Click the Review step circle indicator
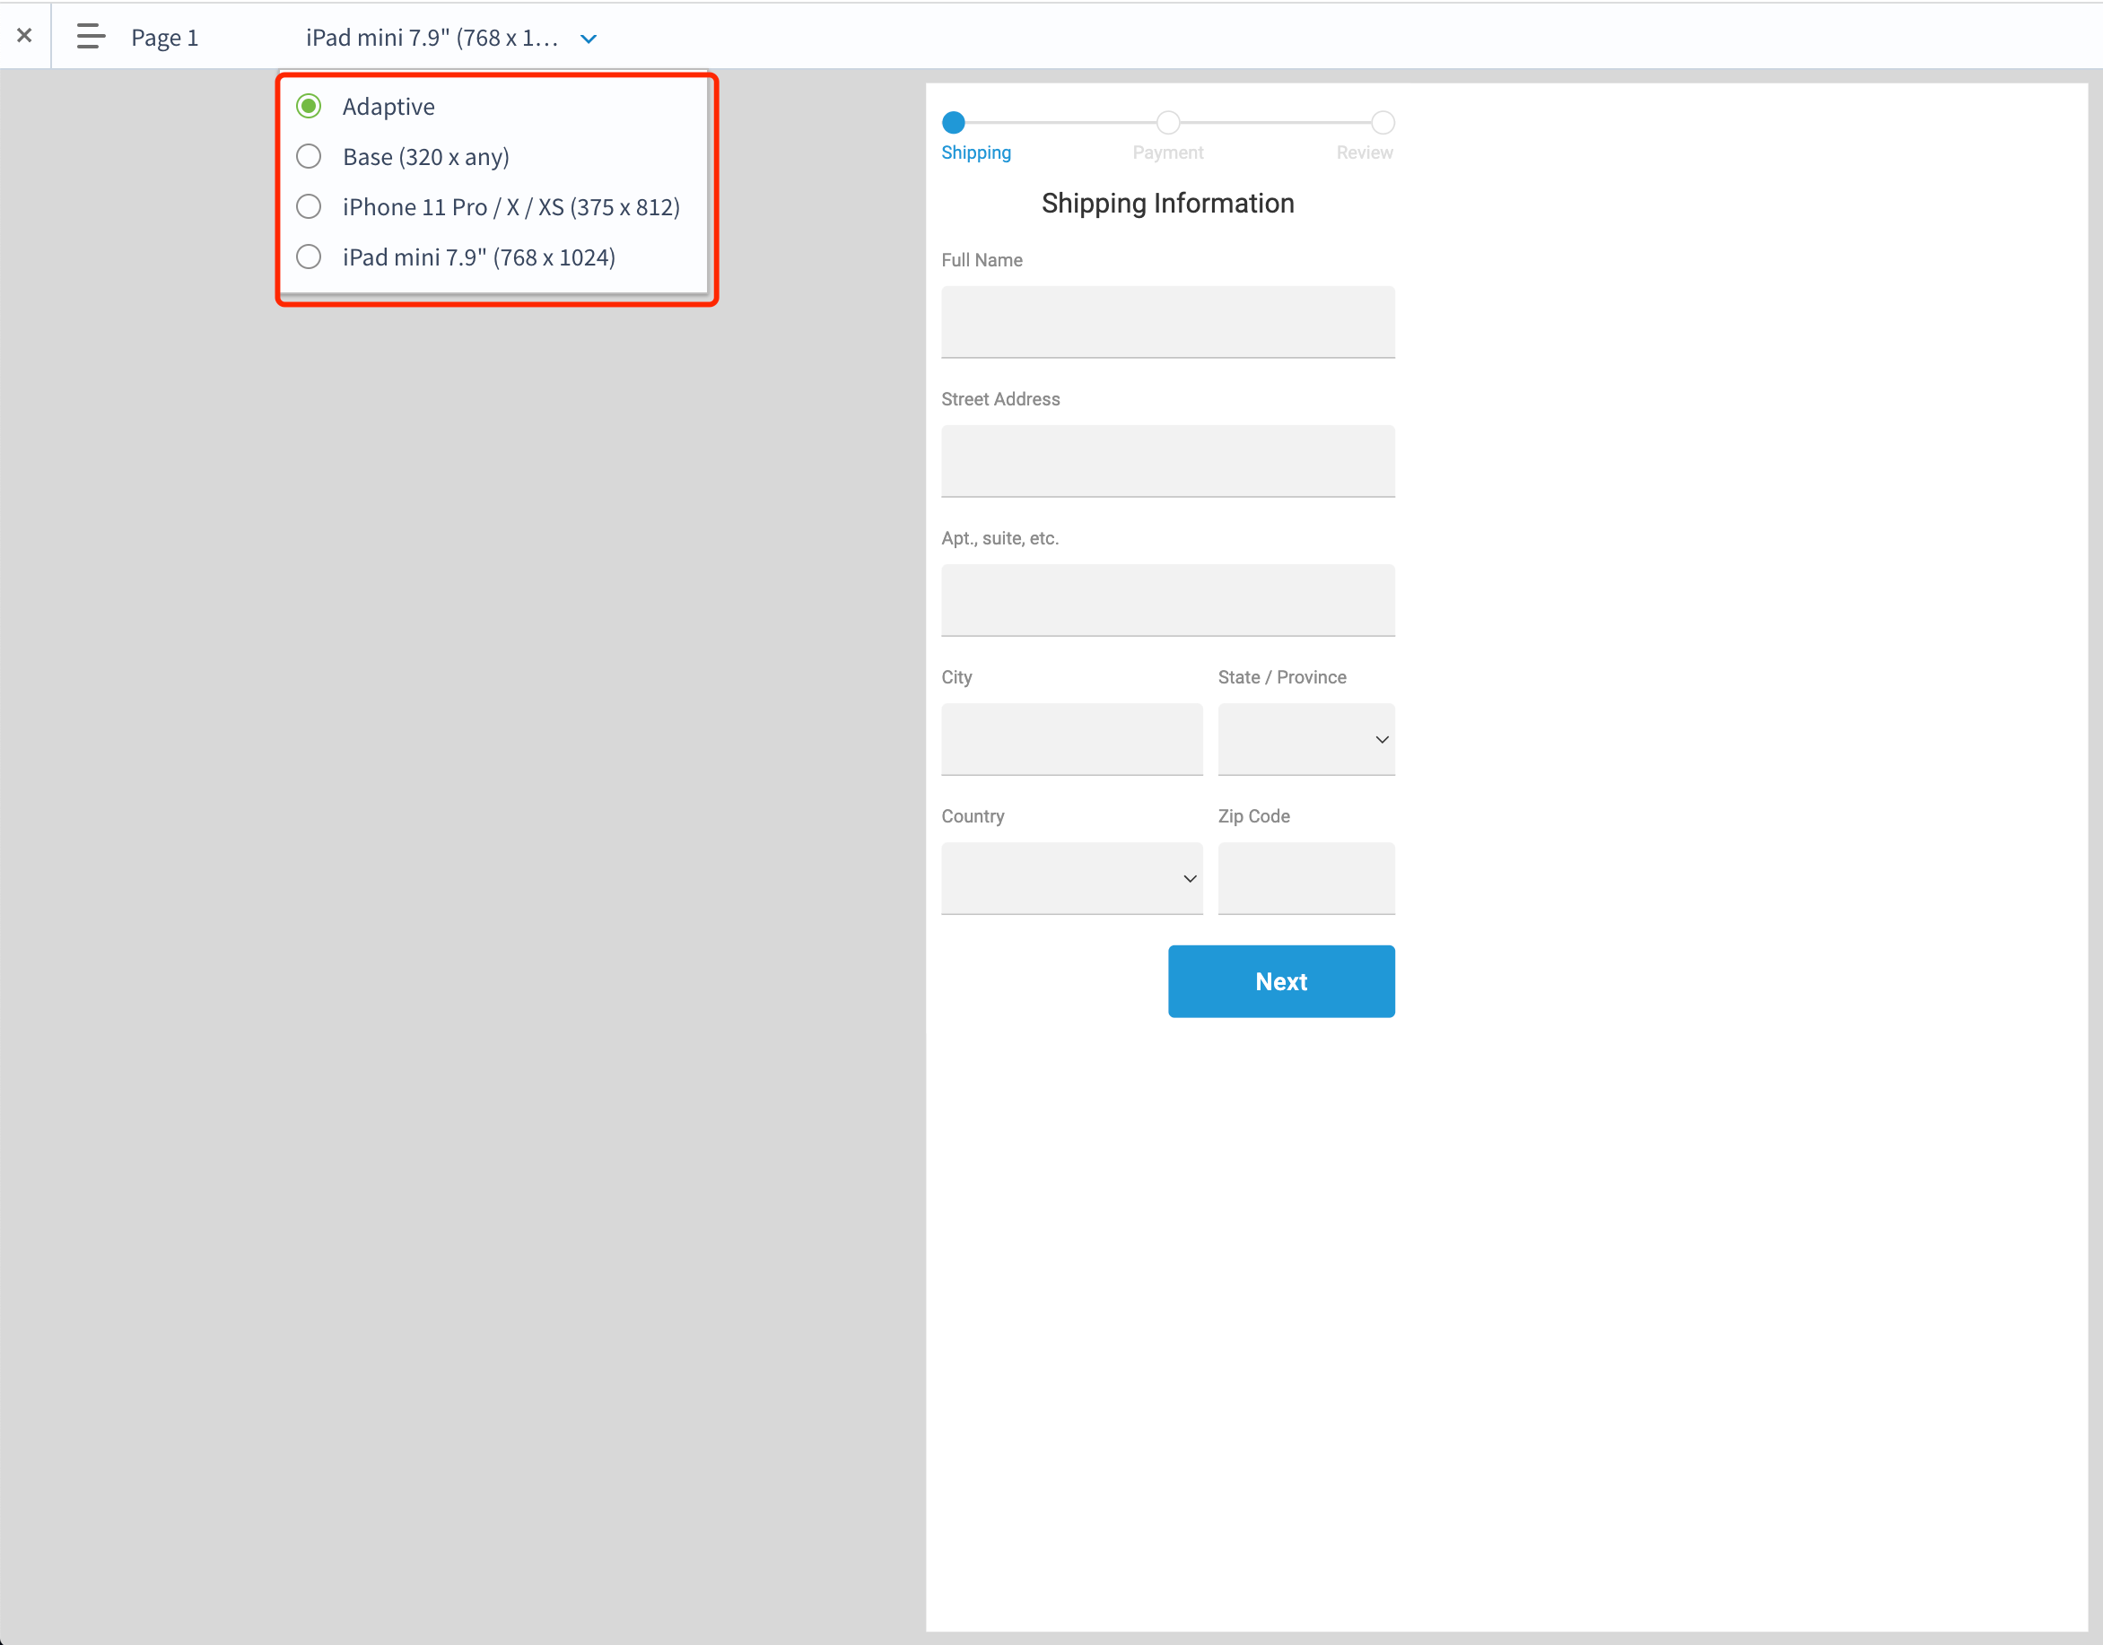The image size is (2103, 1645). click(1383, 122)
